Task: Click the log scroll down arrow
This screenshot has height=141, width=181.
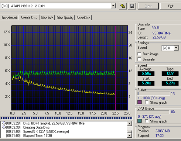Action: click(x=129, y=135)
